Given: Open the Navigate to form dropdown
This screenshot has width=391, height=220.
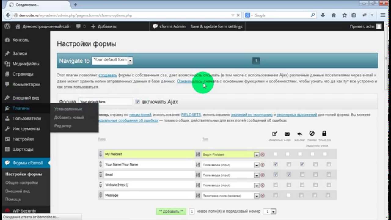Looking at the screenshot, I should tap(112, 60).
